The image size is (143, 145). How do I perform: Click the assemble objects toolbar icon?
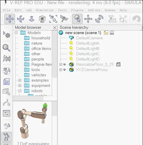pos(112,19)
